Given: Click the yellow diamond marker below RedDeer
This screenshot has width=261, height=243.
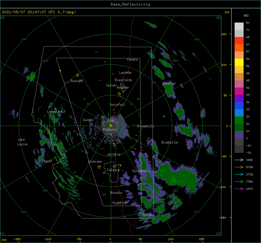Looking at the screenshot, I should pos(119,94).
